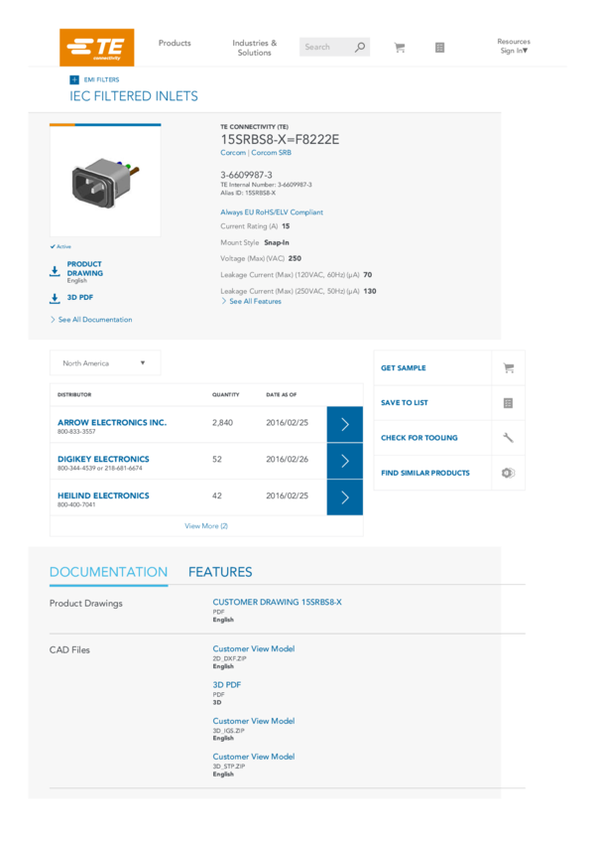Open Industries & Solutions menu
This screenshot has width=596, height=844.
click(255, 48)
